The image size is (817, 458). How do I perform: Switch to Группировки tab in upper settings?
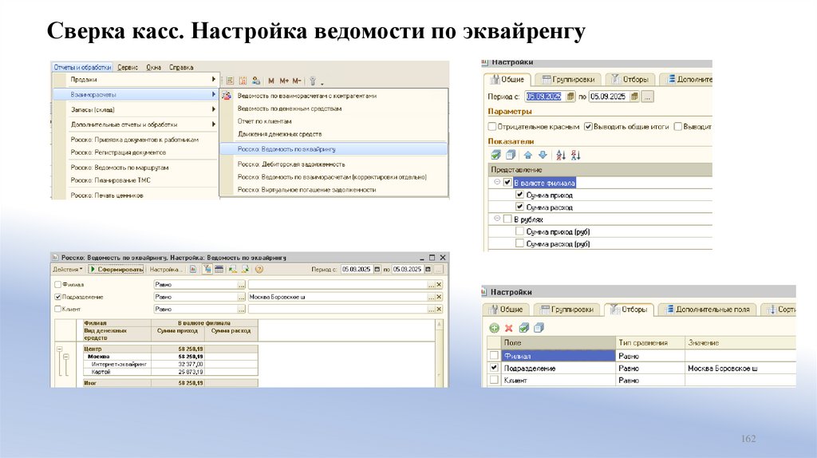[x=568, y=79]
